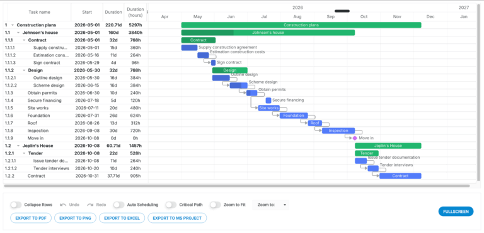Click the Duration (hours) column header
This screenshot has width=484, height=233.
pos(135,13)
